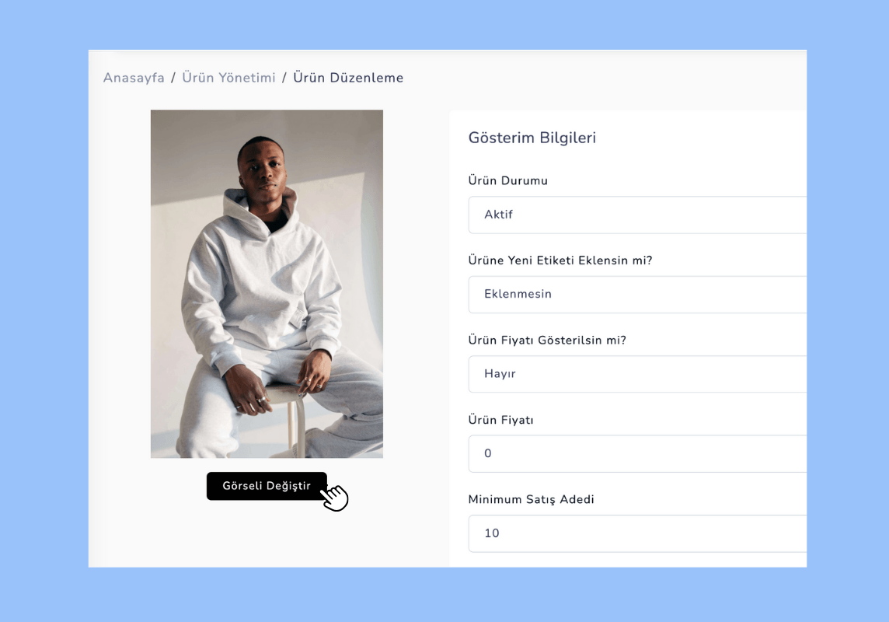Screen dimensions: 889x622
Task: Click the Ürün Fiyatı Gösterilsin mi label
Action: pos(547,341)
